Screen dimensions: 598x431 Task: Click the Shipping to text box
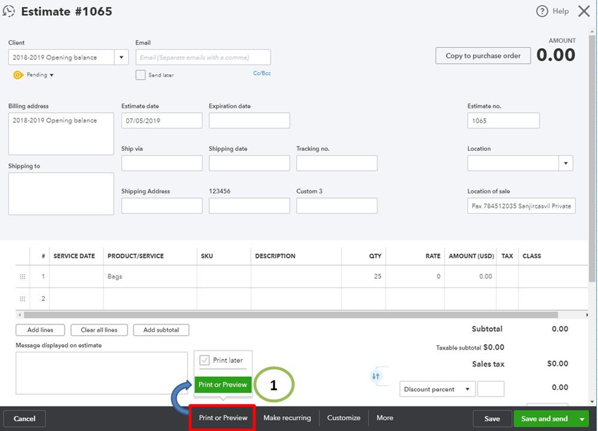(61, 194)
